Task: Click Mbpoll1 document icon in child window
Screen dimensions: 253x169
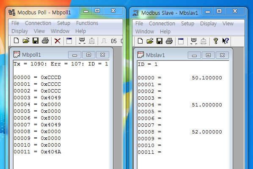Action: 16,55
